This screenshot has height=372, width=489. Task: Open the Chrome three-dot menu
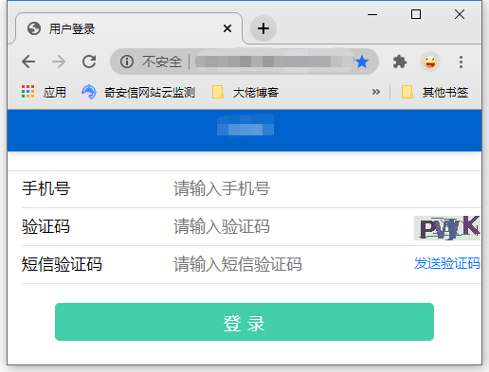tap(461, 62)
